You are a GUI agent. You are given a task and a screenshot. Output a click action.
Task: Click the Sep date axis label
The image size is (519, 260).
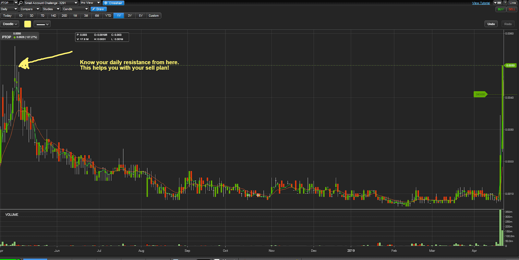pyautogui.click(x=187, y=251)
